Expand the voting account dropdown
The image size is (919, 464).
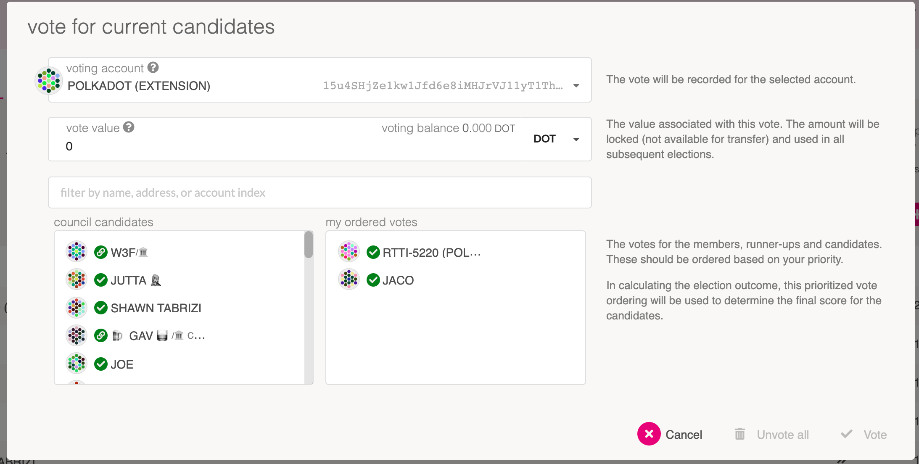tap(576, 85)
